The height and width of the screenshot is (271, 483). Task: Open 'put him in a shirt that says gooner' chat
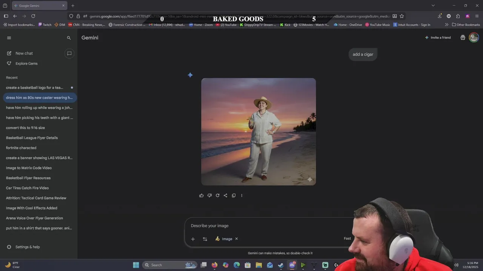(x=39, y=228)
